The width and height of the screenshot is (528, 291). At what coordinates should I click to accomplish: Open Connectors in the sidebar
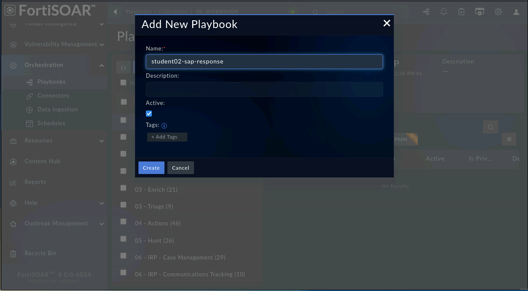(x=53, y=95)
